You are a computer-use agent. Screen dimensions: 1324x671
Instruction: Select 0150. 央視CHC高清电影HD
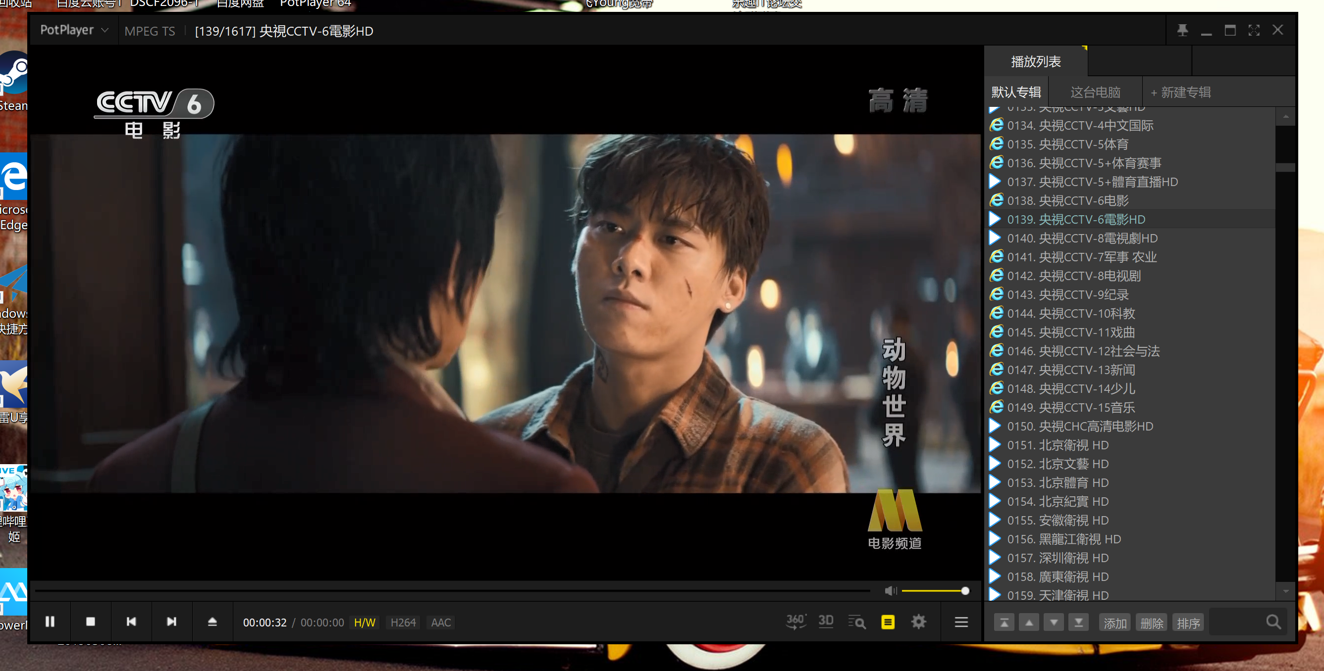click(1131, 426)
